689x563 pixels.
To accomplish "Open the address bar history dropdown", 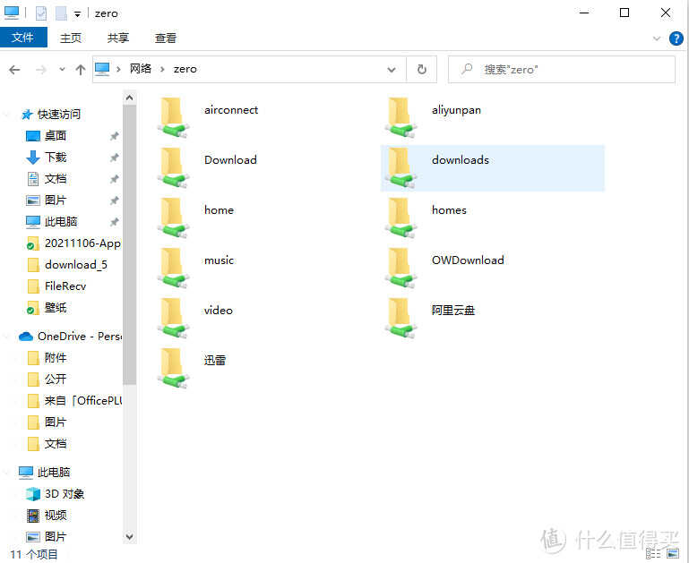I will click(391, 69).
